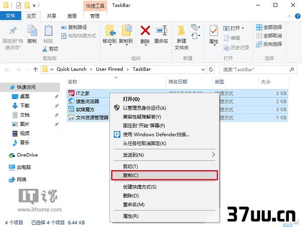Viewport: 302px width, 227px height.
Task: Switch to the Share (共享) tab
Action: coord(52,16)
